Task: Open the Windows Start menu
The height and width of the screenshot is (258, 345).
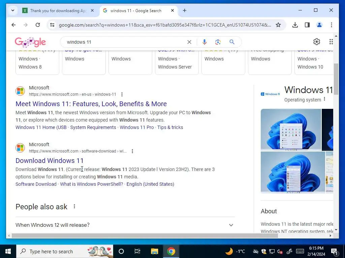Action: (x=8, y=251)
